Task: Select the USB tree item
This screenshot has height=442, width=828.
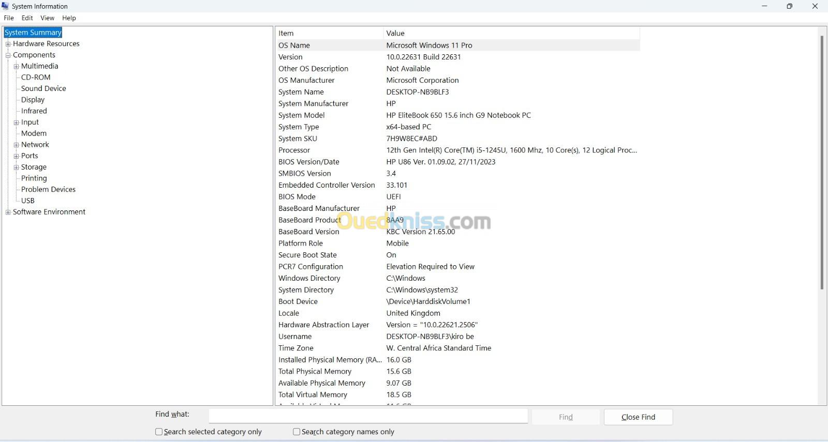Action: [x=28, y=201]
